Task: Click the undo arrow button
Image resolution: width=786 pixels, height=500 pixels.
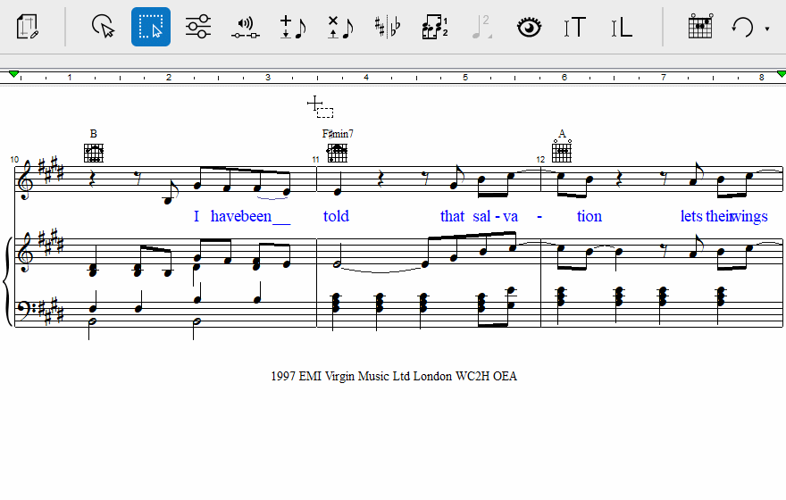Action: point(742,27)
